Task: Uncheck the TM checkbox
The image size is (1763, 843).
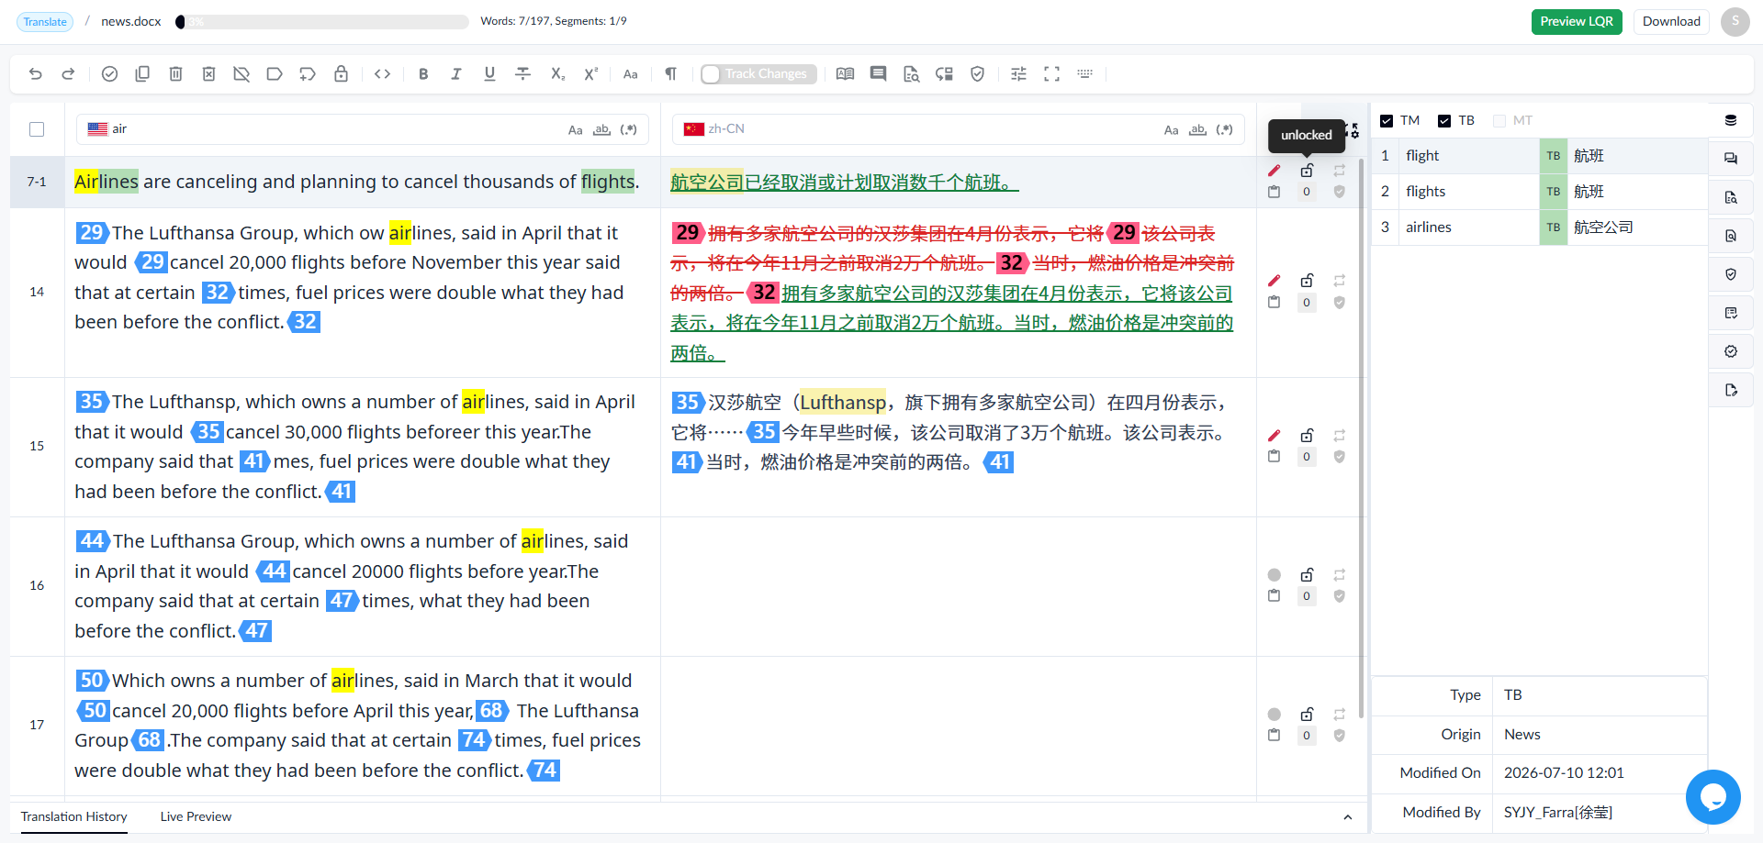Action: (1387, 121)
